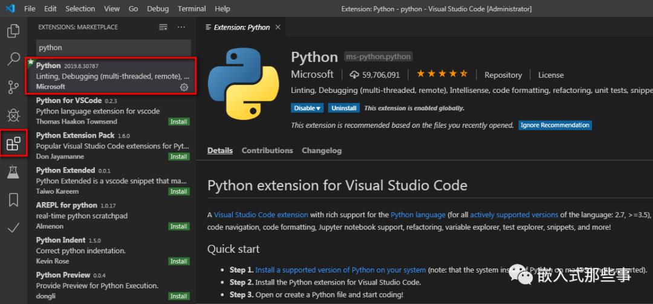Open the View menu
Viewport: 653px width, 304px height.
[x=112, y=8]
